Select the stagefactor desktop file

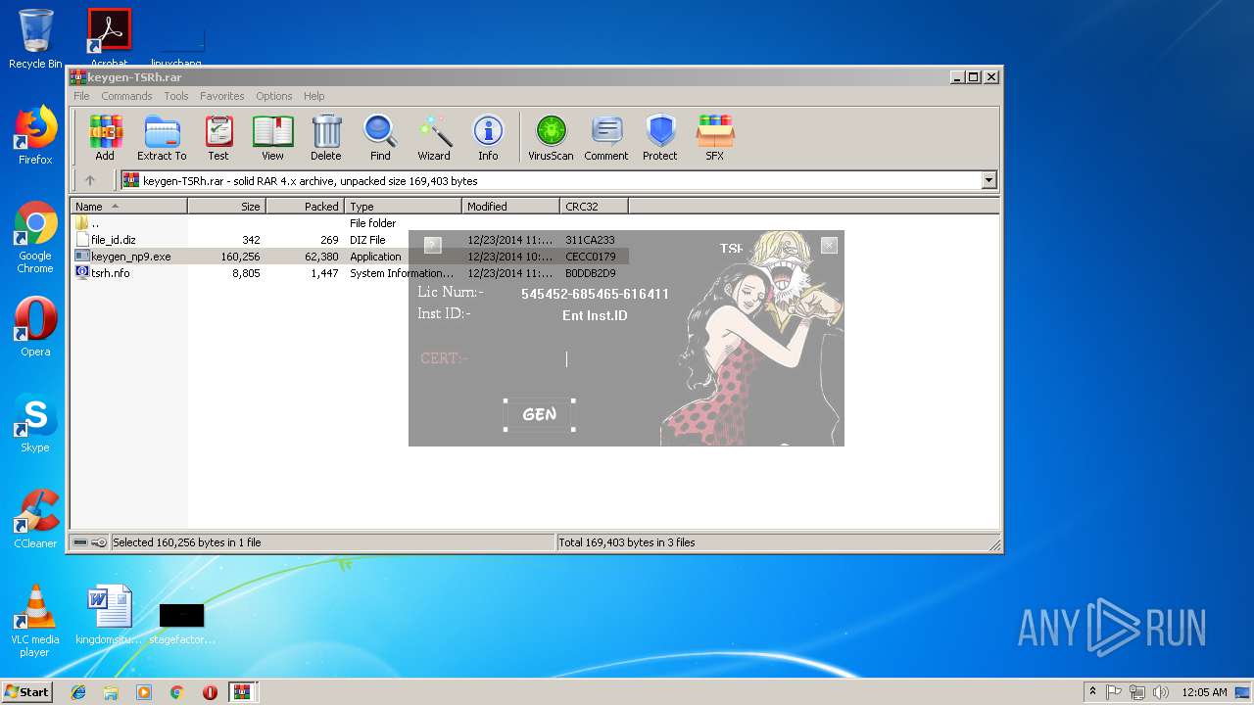182,623
